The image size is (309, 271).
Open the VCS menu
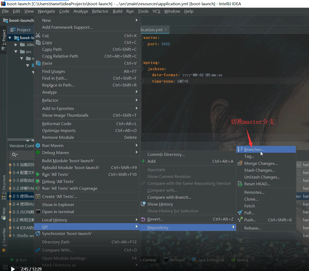click(156, 11)
